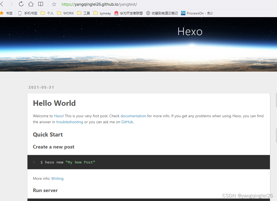Click the Create a new post heading

coord(54,147)
